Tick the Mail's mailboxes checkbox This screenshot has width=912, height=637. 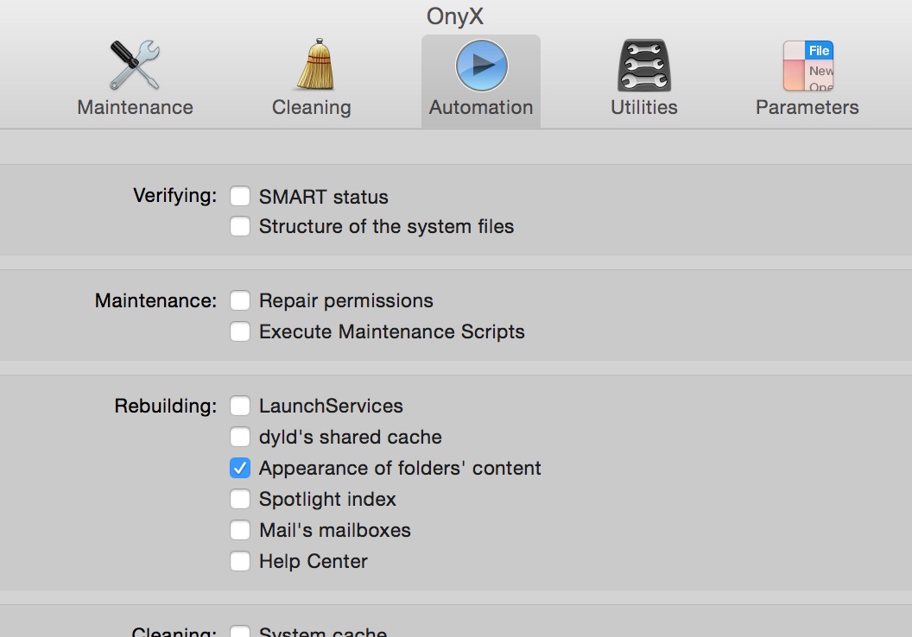240,531
